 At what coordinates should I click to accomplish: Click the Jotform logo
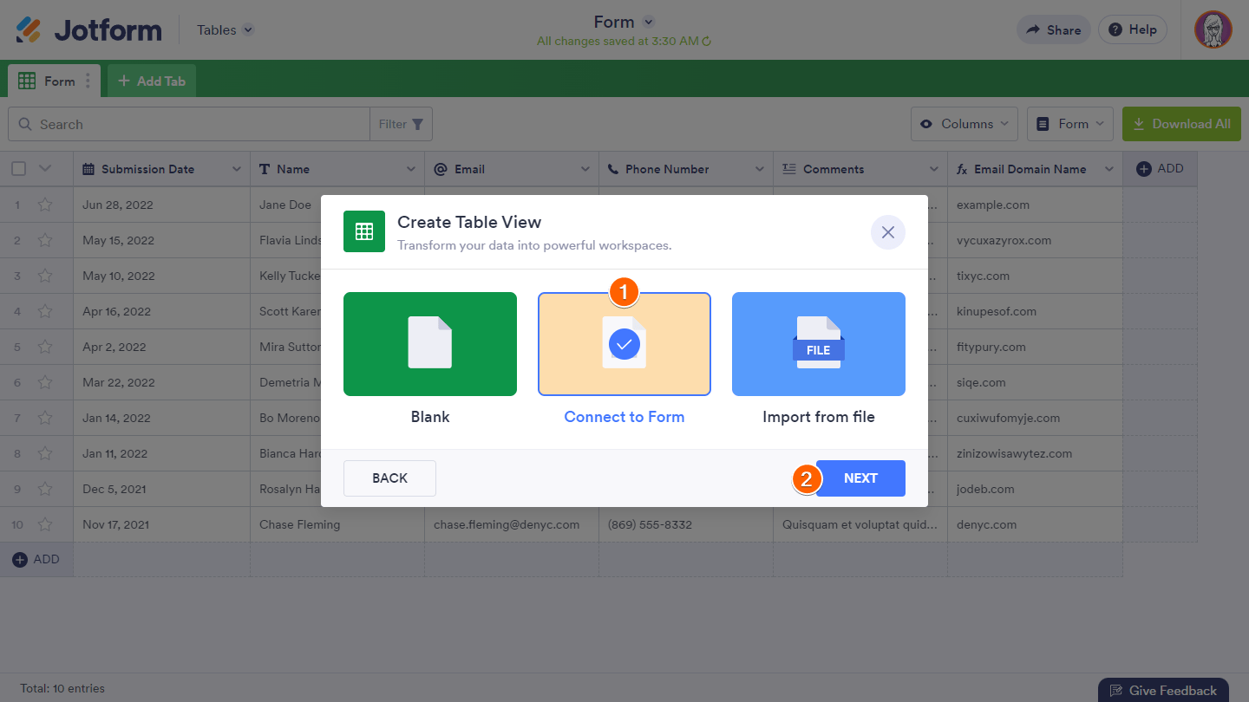click(89, 29)
